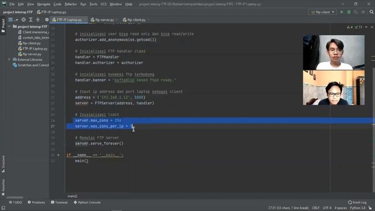Collapse the project interop FTP folder
The width and height of the screenshot is (375, 211).
pyautogui.click(x=9, y=26)
